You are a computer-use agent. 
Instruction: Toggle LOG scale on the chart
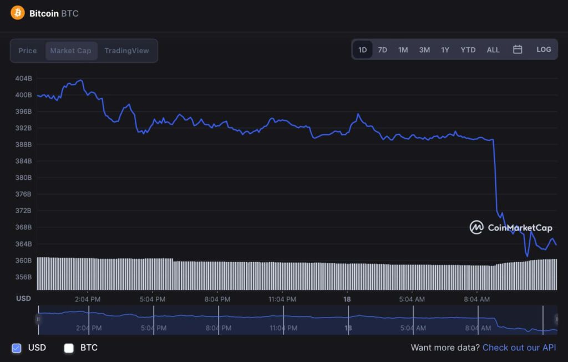pyautogui.click(x=544, y=50)
